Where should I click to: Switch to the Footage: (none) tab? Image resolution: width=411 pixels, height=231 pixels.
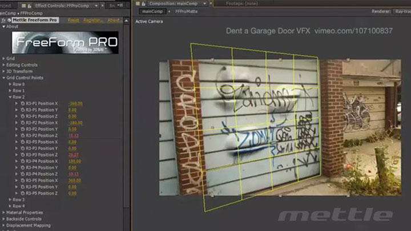241,3
